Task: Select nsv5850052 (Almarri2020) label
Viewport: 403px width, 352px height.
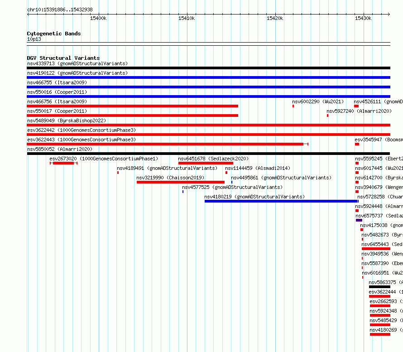Action: [x=60, y=149]
